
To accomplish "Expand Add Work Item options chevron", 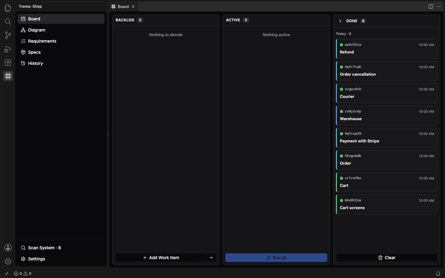I will click(x=211, y=258).
